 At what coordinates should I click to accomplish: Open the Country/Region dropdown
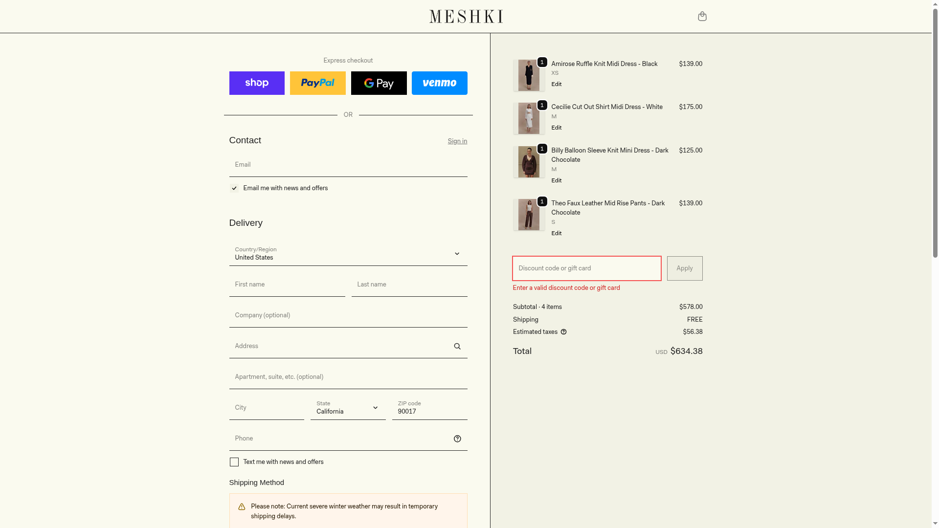point(348,253)
